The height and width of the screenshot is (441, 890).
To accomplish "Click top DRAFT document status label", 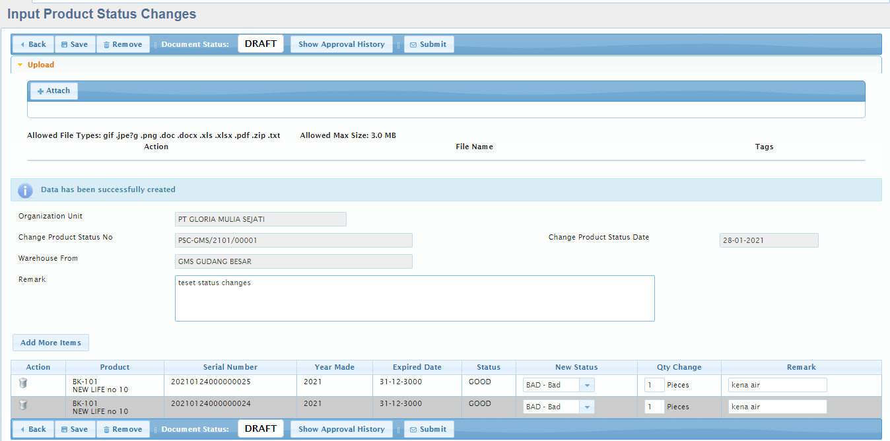I will [261, 44].
